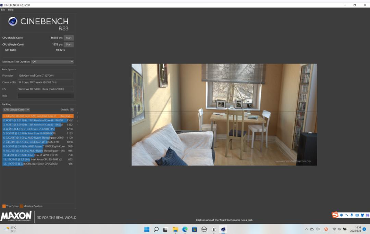Screen dimensions: 370x234
Task: Show hidden system tray icons
Action: pos(306,229)
